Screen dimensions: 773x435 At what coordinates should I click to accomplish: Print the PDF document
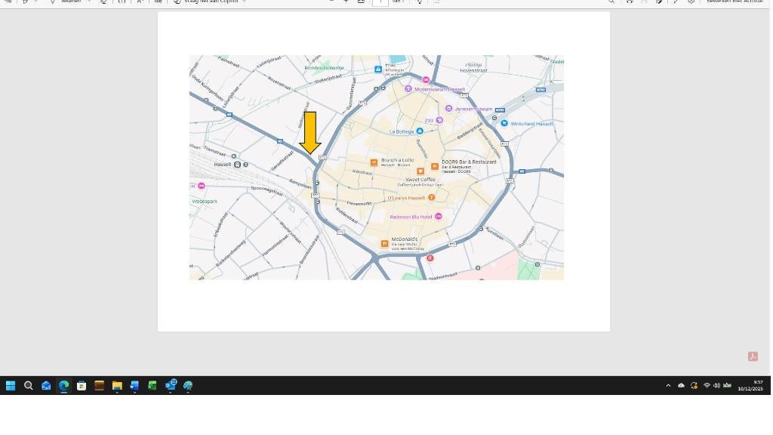660,2
